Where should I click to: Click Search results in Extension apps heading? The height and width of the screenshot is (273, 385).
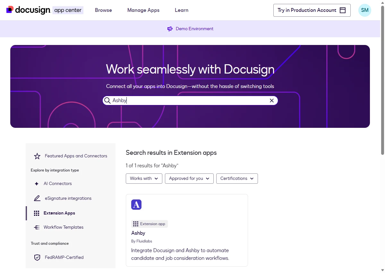(171, 153)
